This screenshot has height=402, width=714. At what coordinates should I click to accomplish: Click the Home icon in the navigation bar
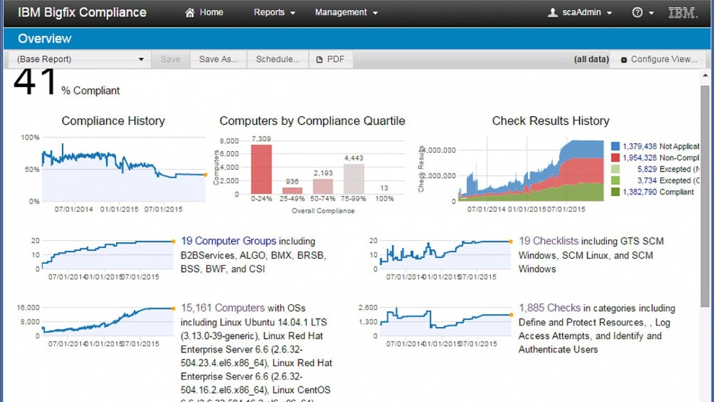189,12
